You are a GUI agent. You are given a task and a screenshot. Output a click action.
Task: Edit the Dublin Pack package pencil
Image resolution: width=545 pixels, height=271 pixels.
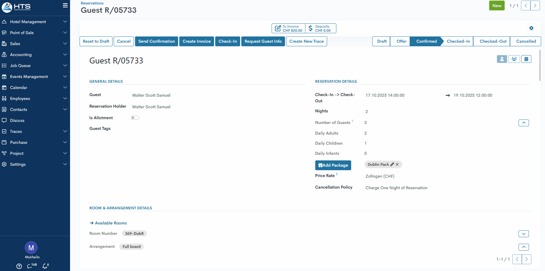coord(392,164)
